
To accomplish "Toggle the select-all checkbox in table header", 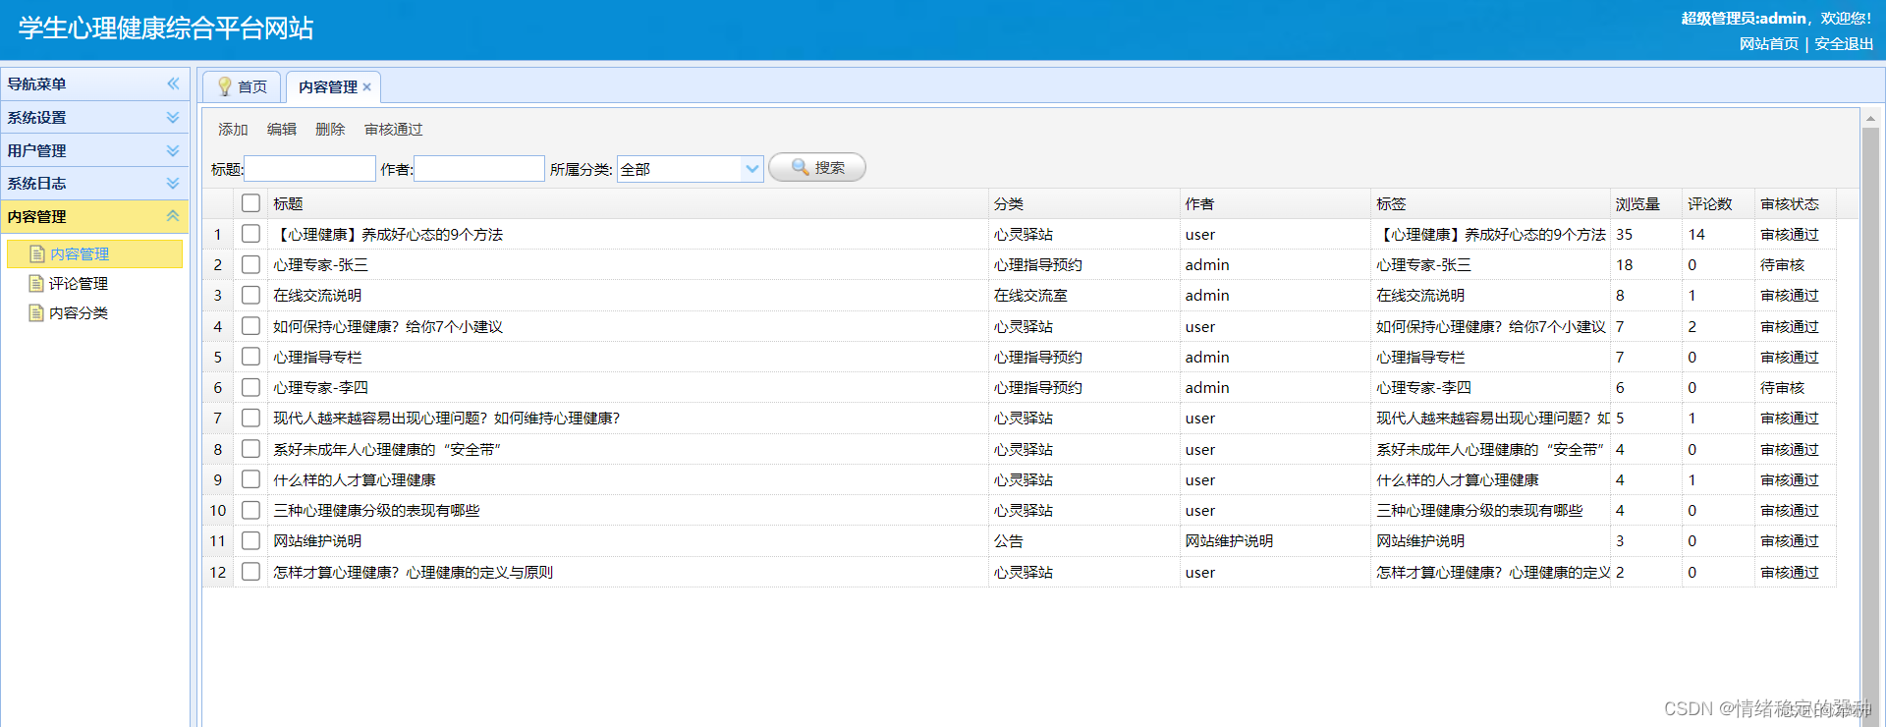I will click(250, 203).
